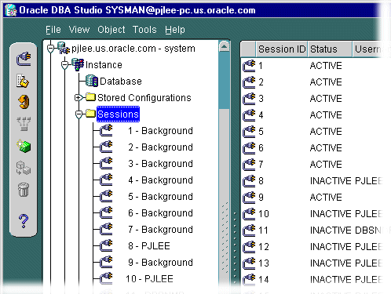The height and width of the screenshot is (294, 391).
Task: Click session icon beside 10 - PJLEE in tree
Action: pyautogui.click(x=106, y=278)
